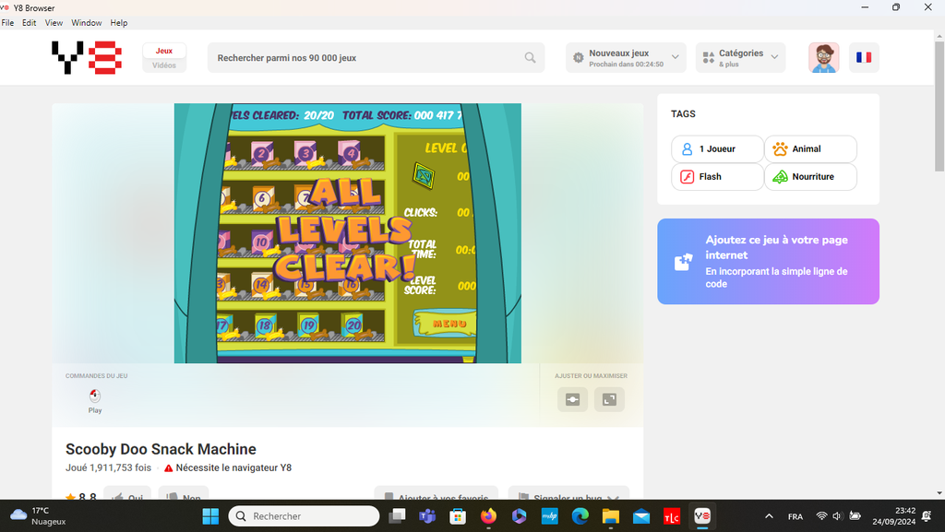Show hidden system tray icons
This screenshot has width=945, height=532.
(x=770, y=516)
